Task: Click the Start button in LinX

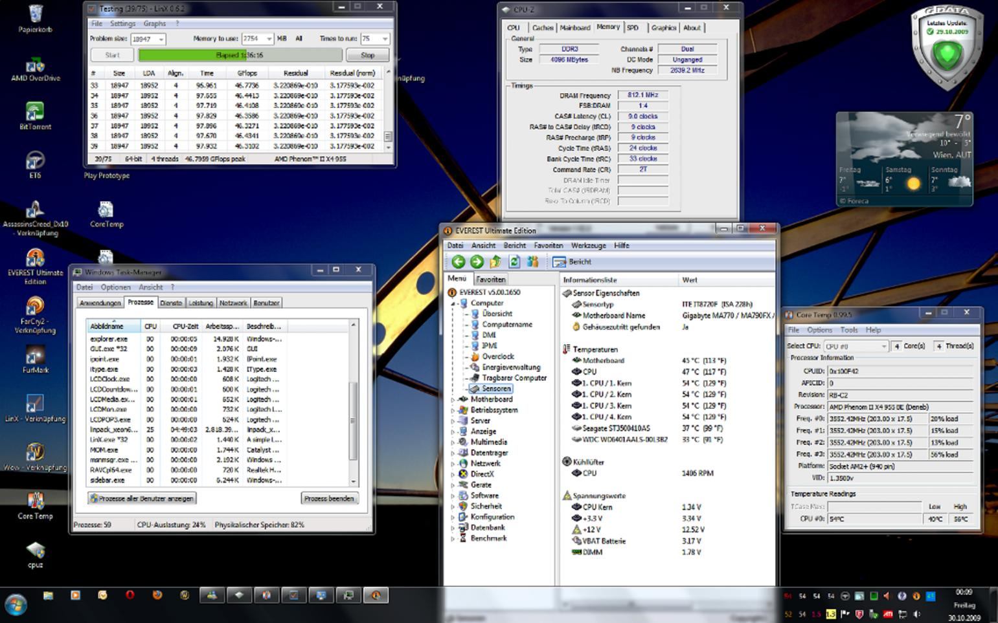Action: coord(112,55)
